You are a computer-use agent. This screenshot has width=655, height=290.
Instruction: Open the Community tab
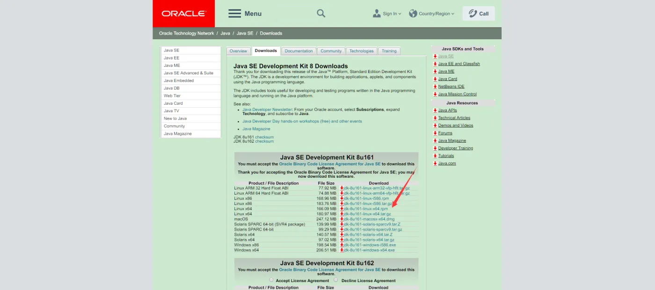click(x=331, y=51)
